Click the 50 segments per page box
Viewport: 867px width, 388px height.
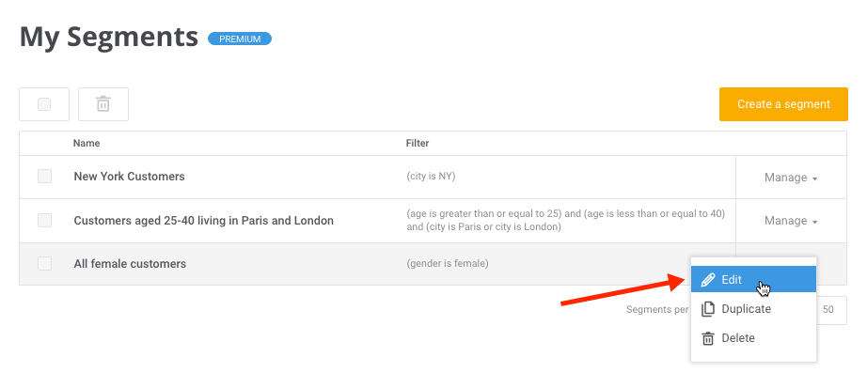coord(831,309)
